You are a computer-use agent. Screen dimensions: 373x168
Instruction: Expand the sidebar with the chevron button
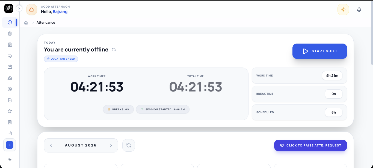click(19, 8)
